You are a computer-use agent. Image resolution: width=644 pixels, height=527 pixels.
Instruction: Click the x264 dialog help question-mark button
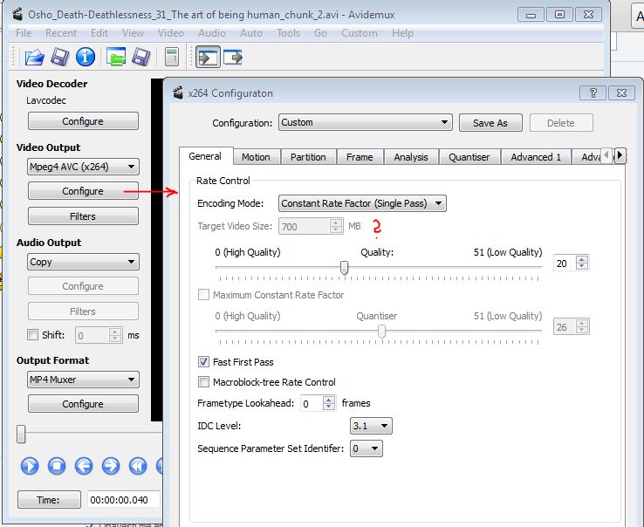[x=593, y=92]
